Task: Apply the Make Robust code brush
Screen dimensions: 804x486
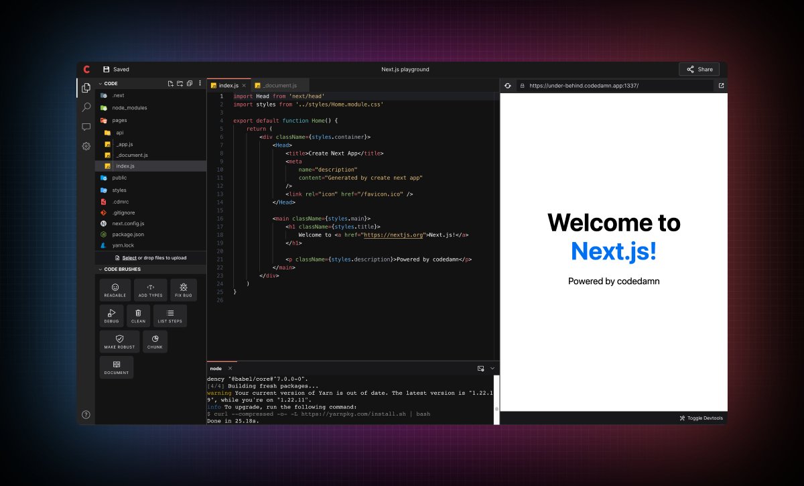Action: (120, 342)
